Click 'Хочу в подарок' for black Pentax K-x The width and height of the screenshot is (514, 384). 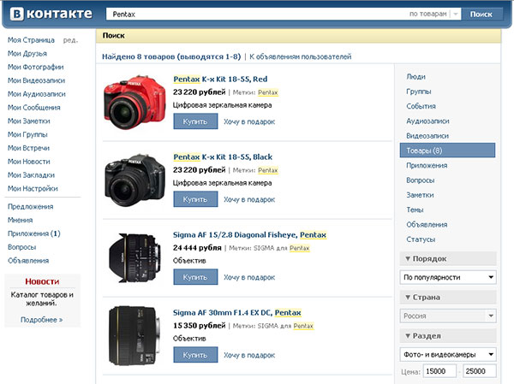tap(249, 199)
